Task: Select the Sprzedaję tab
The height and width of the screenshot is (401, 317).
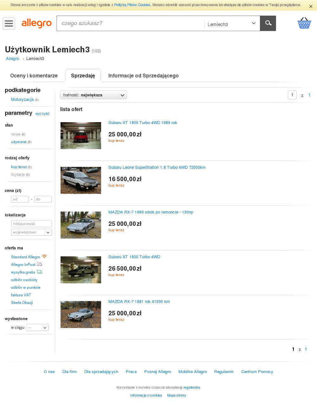Action: [83, 76]
